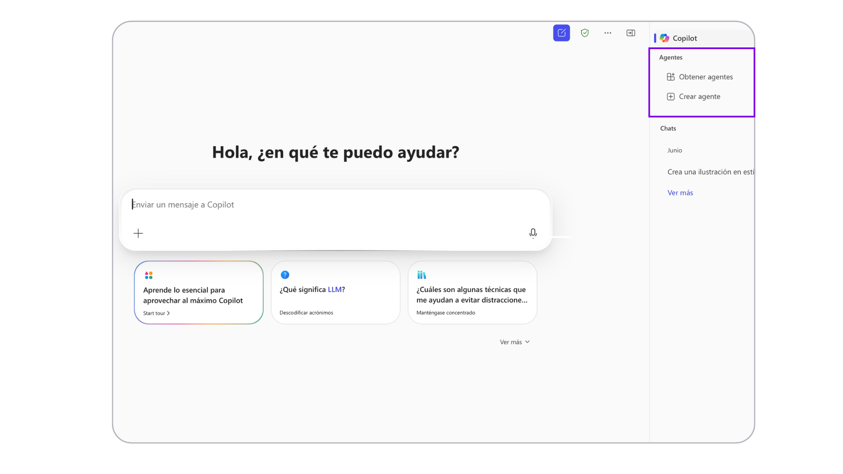The image size is (843, 474).
Task: Start a new chat with the compose icon
Action: (562, 33)
